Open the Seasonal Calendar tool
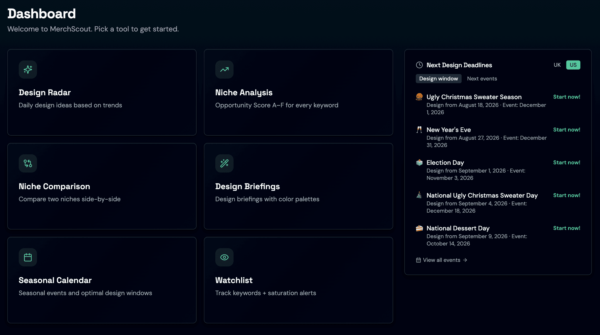 (102, 280)
